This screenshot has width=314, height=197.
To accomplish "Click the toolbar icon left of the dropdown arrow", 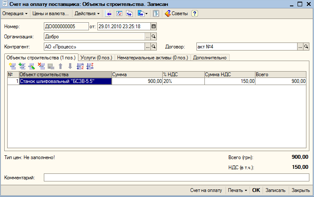I will (141, 14).
